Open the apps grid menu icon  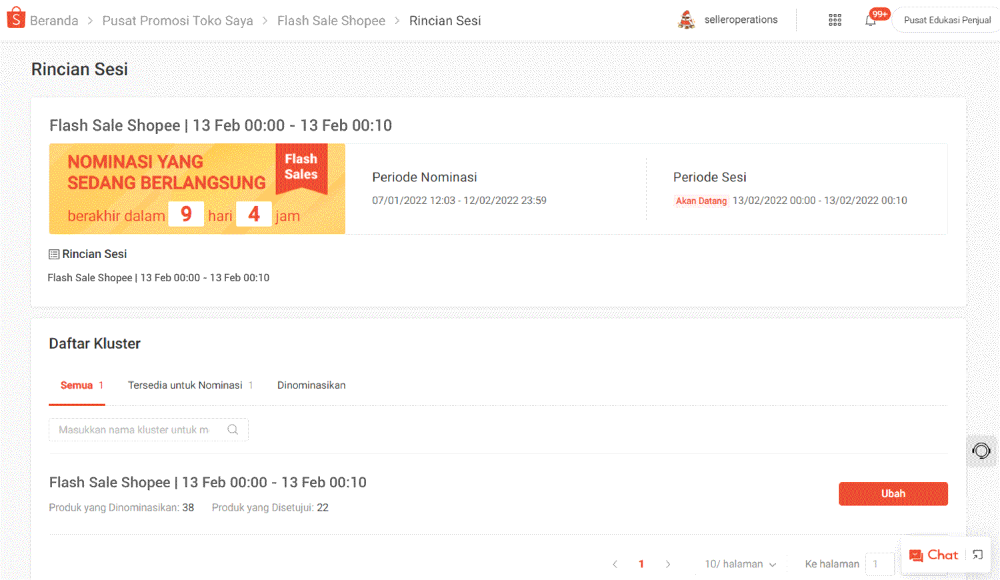click(835, 20)
